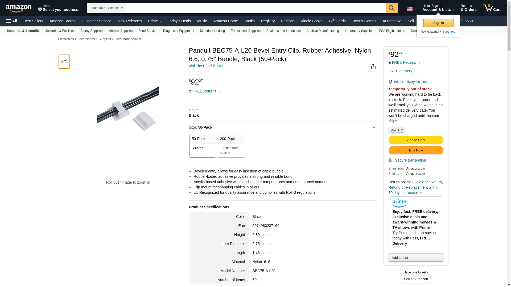Go to Safety Supplies category
Image resolution: width=511 pixels, height=287 pixels.
click(91, 31)
